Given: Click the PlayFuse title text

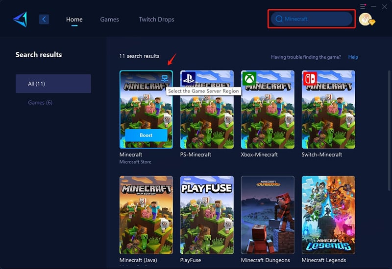Looking at the screenshot, I should coord(191,260).
